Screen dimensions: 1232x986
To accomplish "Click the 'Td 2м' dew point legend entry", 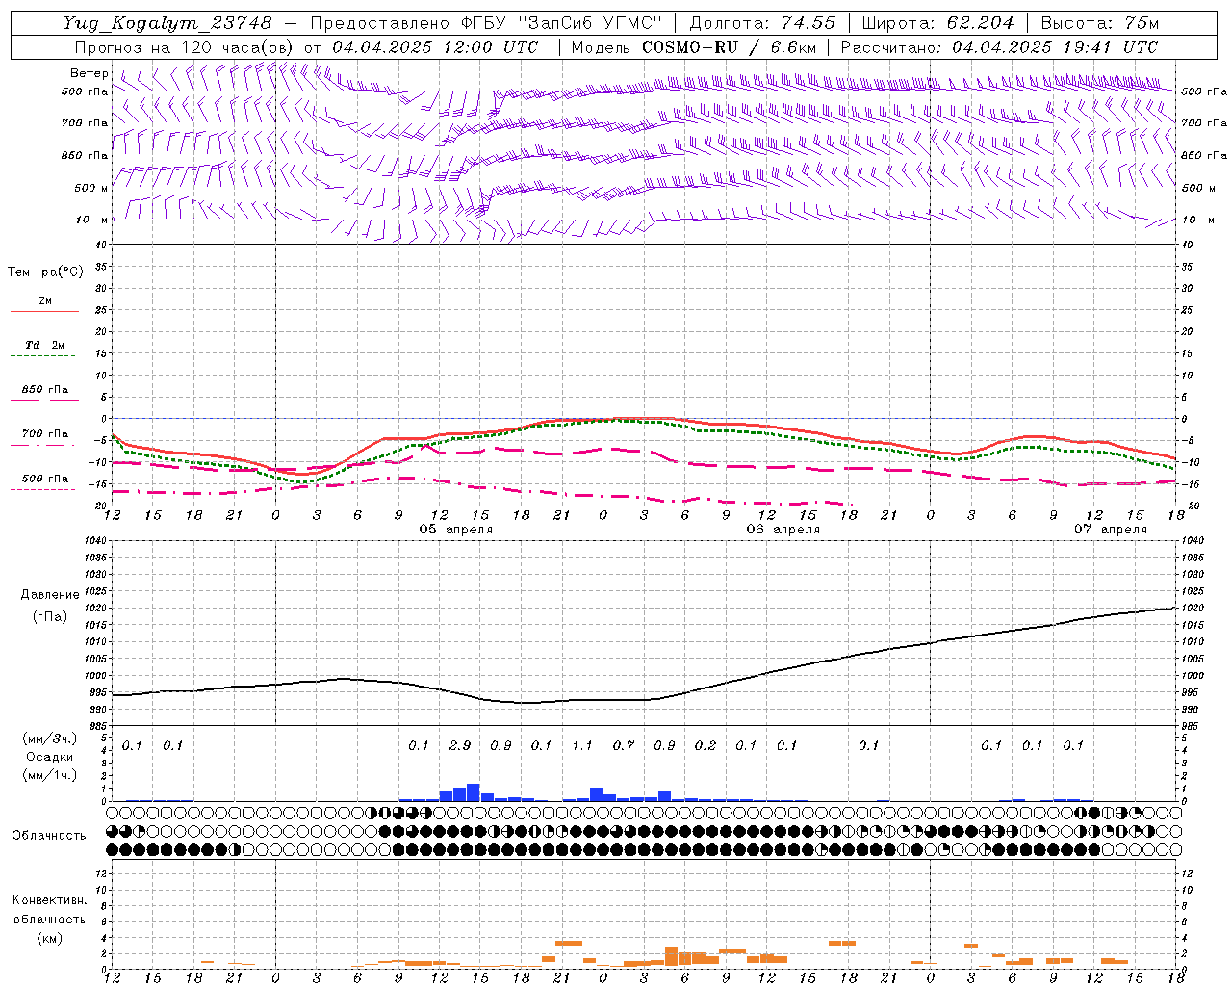I will point(44,345).
